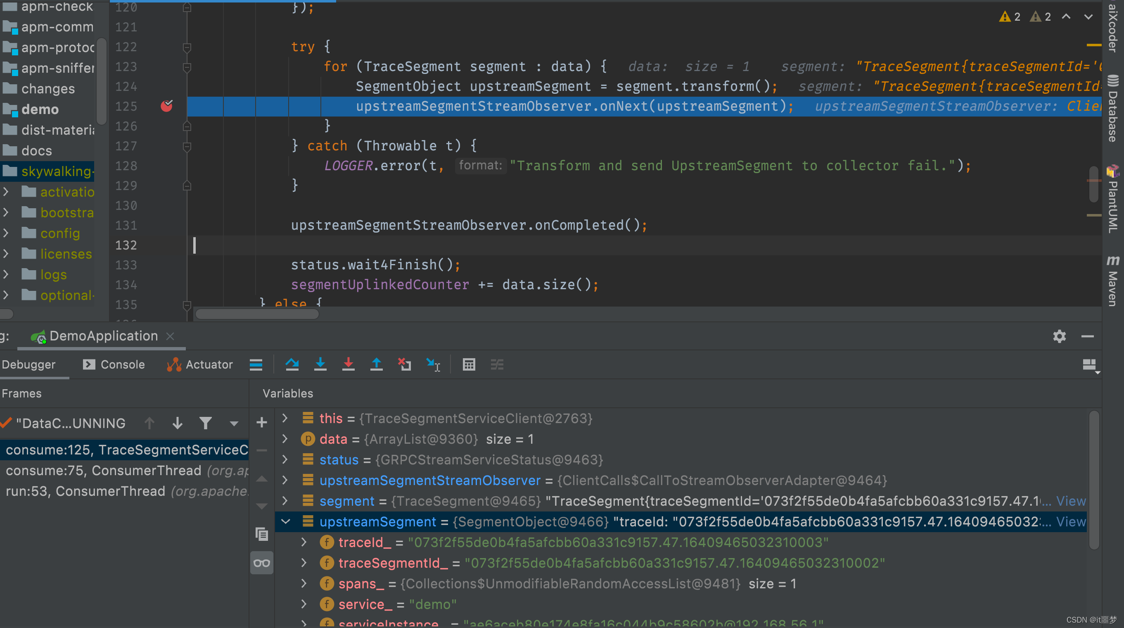Image resolution: width=1124 pixels, height=628 pixels.
Task: Collapse the upstreamSegment variable node
Action: click(286, 521)
